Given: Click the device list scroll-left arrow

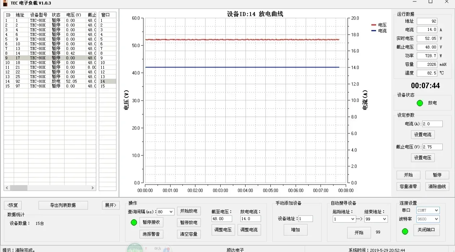Looking at the screenshot, I should pyautogui.click(x=7, y=188).
